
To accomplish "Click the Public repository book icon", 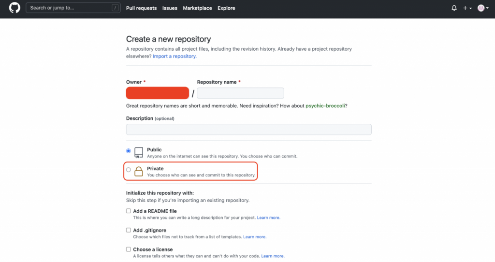I will (139, 153).
